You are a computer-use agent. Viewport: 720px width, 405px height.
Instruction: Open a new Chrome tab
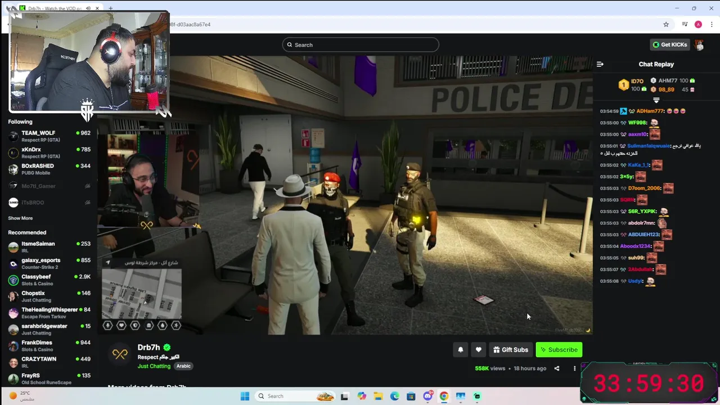point(110,8)
